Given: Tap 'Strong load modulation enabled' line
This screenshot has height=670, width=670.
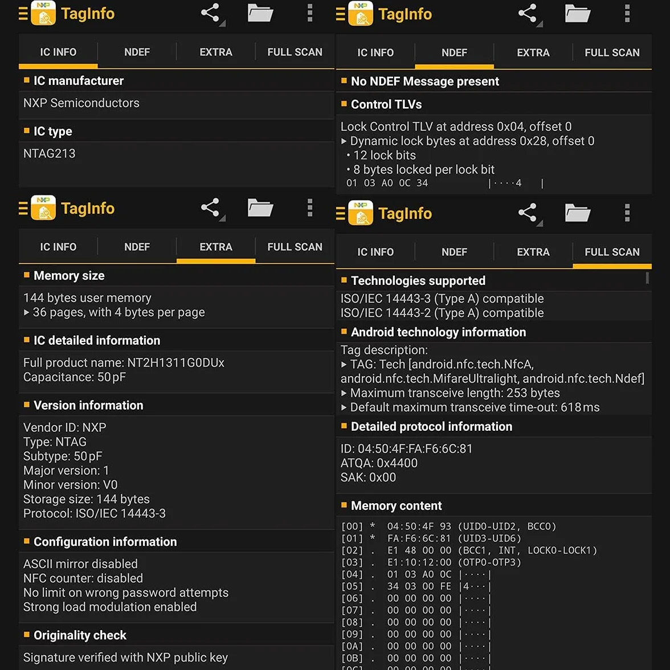Looking at the screenshot, I should (x=110, y=607).
